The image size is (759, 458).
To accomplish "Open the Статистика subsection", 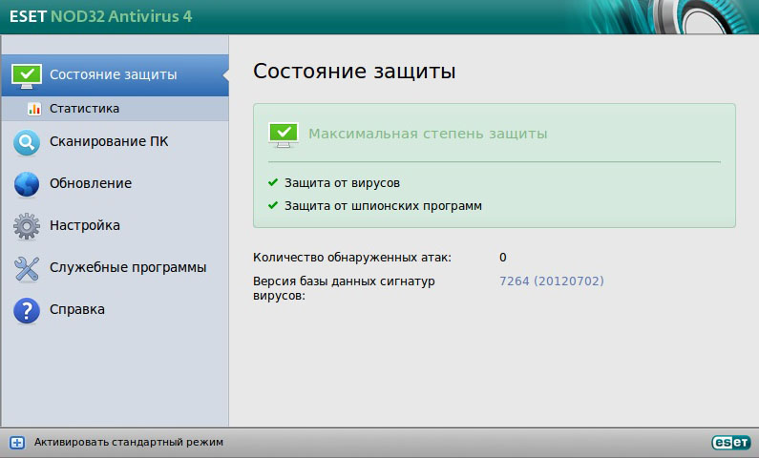I will [116, 109].
